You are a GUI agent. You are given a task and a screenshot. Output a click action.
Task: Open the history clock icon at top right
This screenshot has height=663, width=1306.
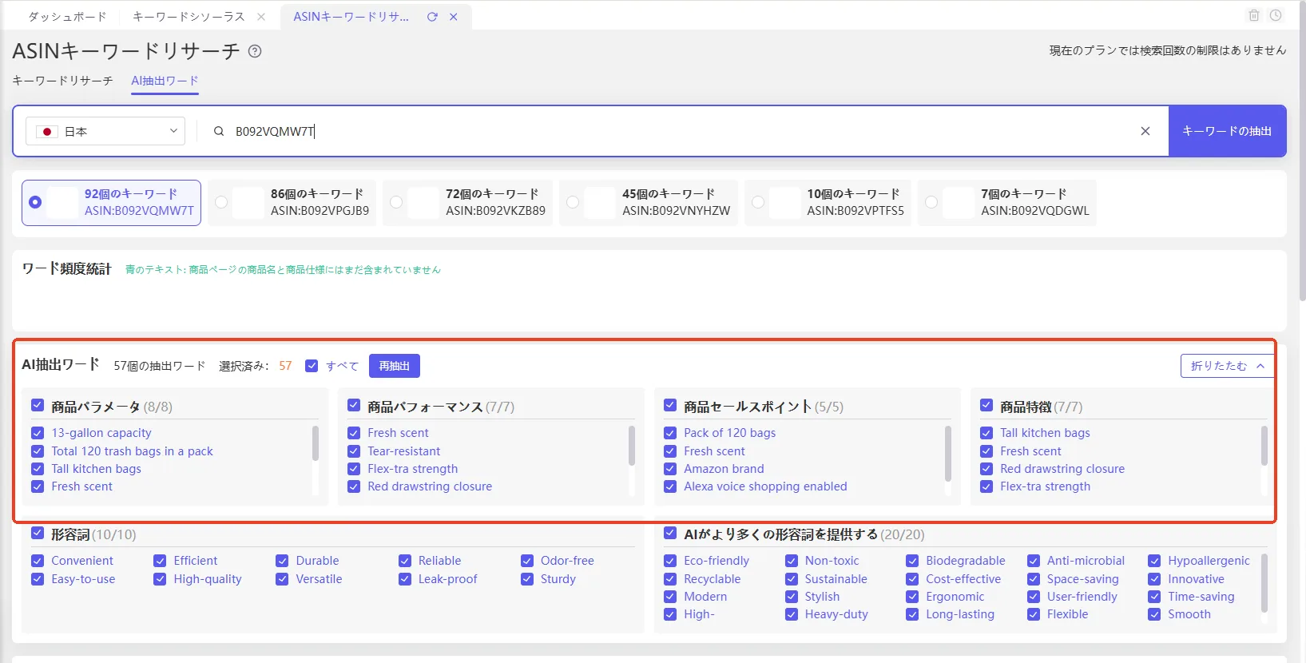pyautogui.click(x=1276, y=15)
